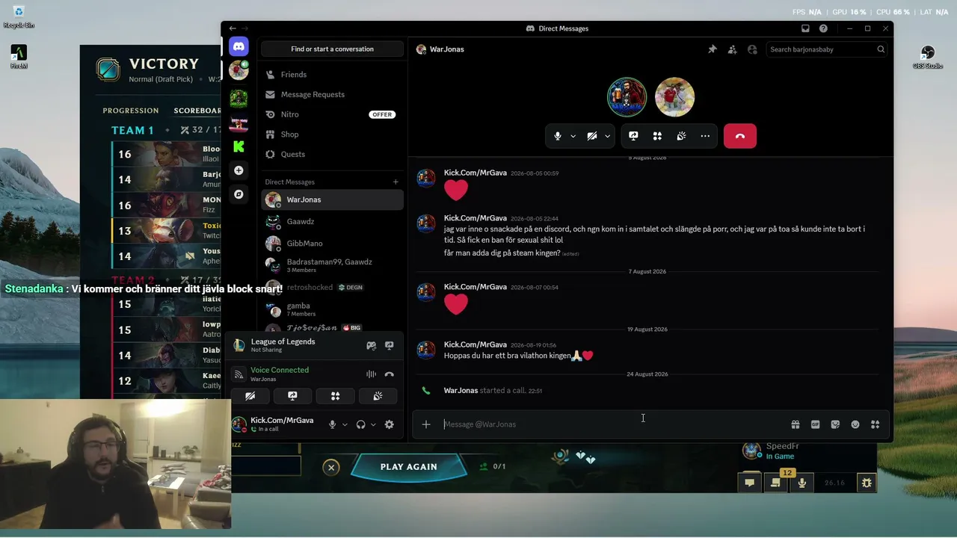Image resolution: width=957 pixels, height=538 pixels.
Task: Close the League post-game screen
Action: point(331,468)
